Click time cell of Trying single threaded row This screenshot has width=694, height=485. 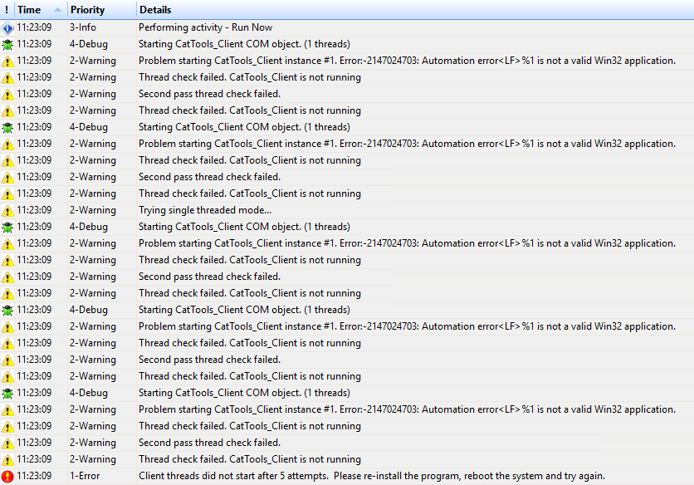tap(34, 210)
